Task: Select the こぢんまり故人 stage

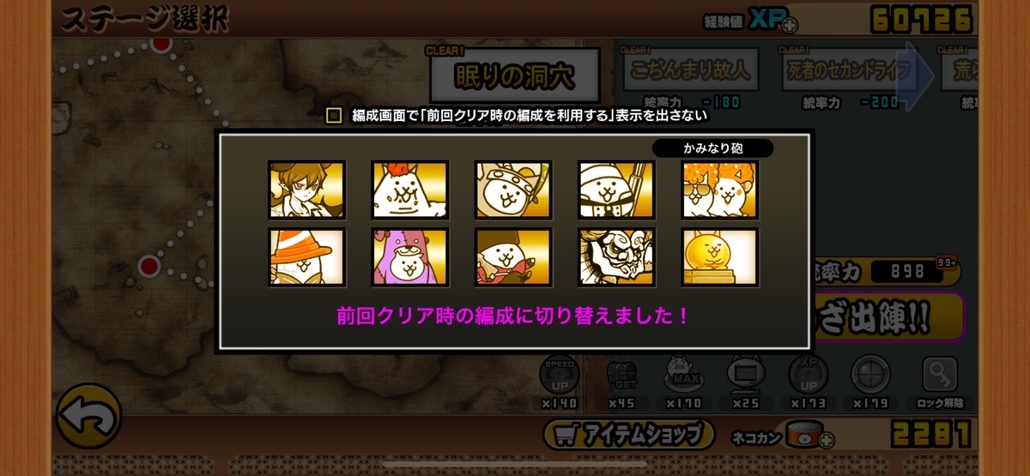Action: point(690,69)
